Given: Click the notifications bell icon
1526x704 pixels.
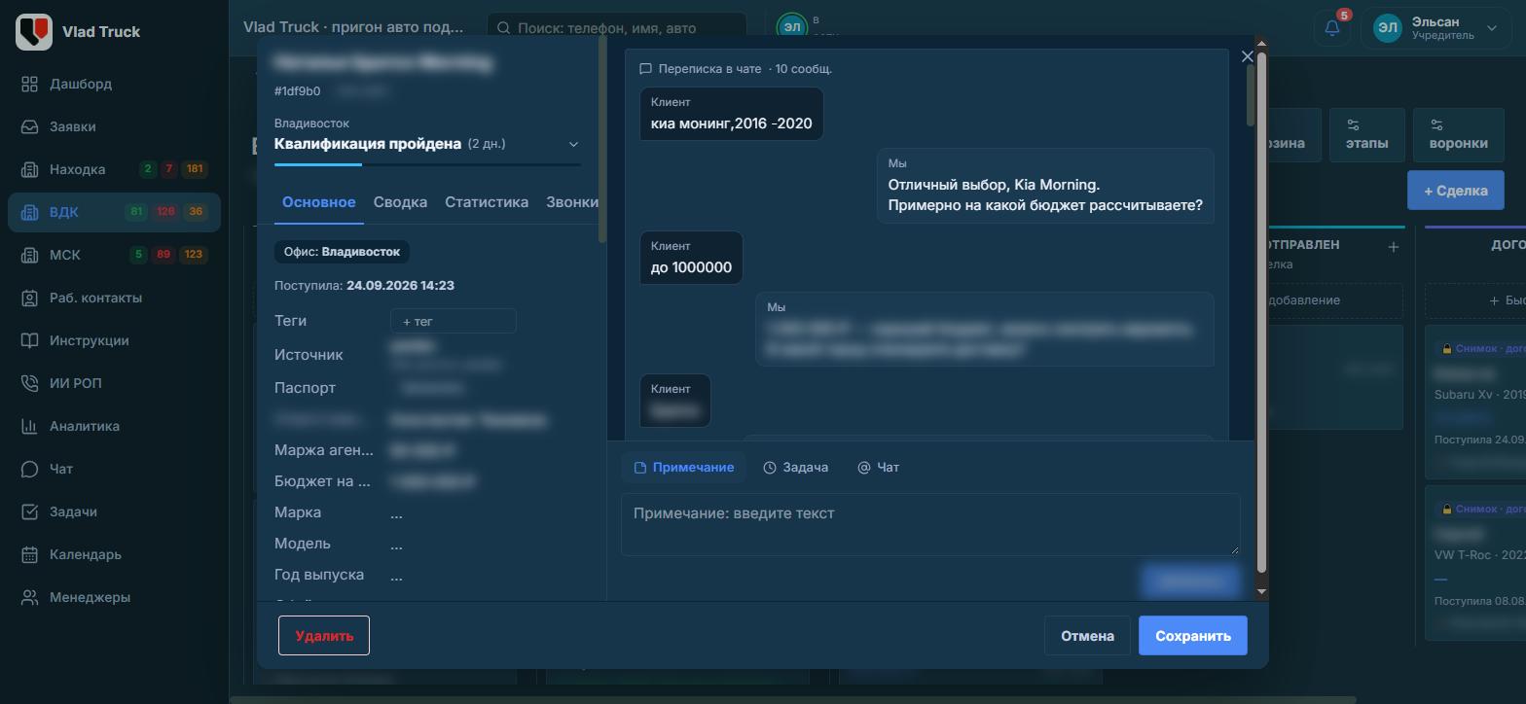Looking at the screenshot, I should click(x=1332, y=27).
